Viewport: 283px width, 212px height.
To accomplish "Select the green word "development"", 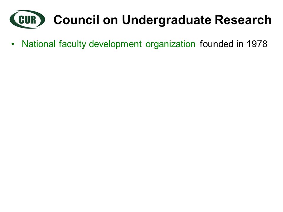I will (x=115, y=44).
